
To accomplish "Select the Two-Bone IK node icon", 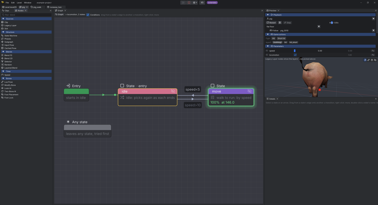I will tap(2, 91).
